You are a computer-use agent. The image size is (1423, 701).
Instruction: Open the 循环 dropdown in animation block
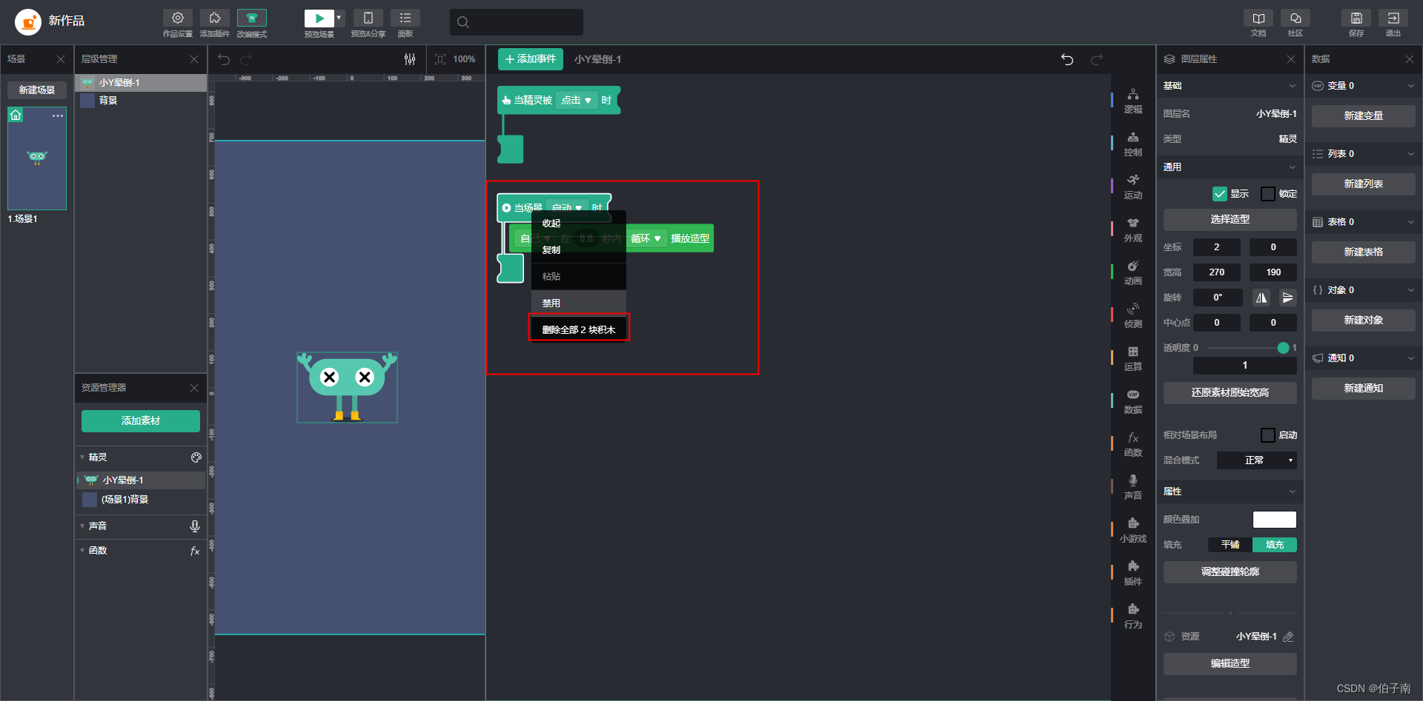tap(646, 238)
